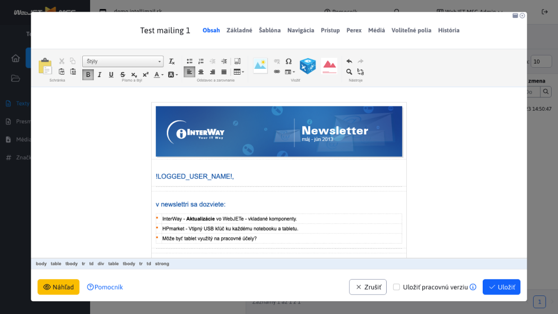Open the table options dropdown
Screen dimensions: 558x314
(242, 71)
